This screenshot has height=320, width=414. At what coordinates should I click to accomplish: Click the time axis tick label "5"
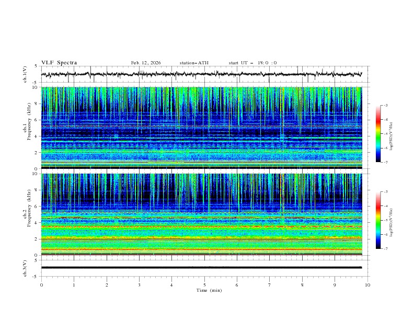tap(204, 285)
